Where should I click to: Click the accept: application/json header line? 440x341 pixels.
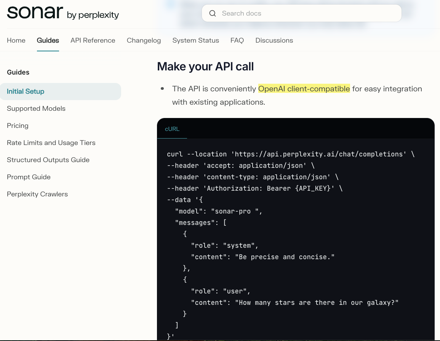[x=241, y=166]
